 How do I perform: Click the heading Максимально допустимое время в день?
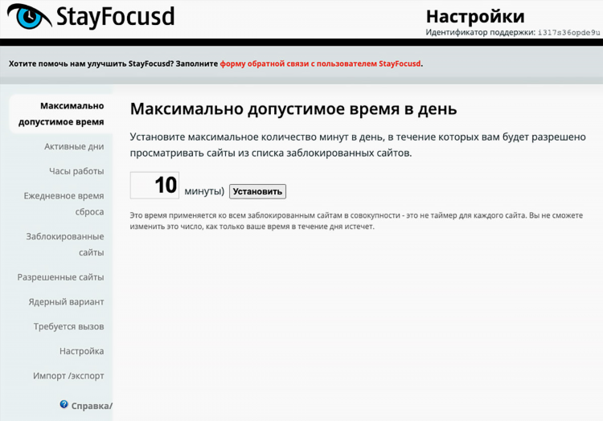(x=293, y=109)
